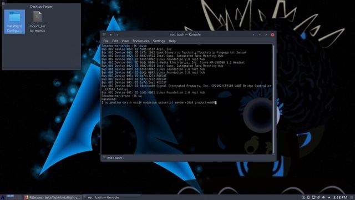This screenshot has width=355, height=200.
Task: Open the Help menu in Konsole
Action: 172,41
